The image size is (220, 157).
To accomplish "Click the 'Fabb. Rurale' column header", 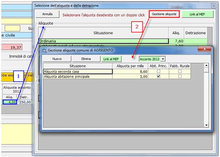I will click(x=180, y=66).
